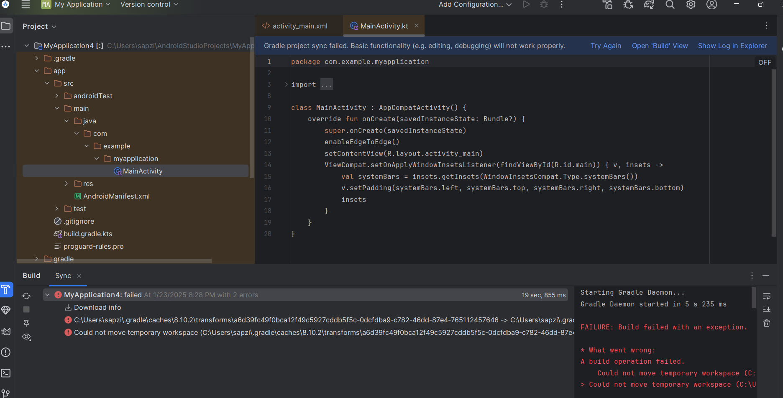Select the Sync tab
The width and height of the screenshot is (783, 398).
(x=63, y=276)
